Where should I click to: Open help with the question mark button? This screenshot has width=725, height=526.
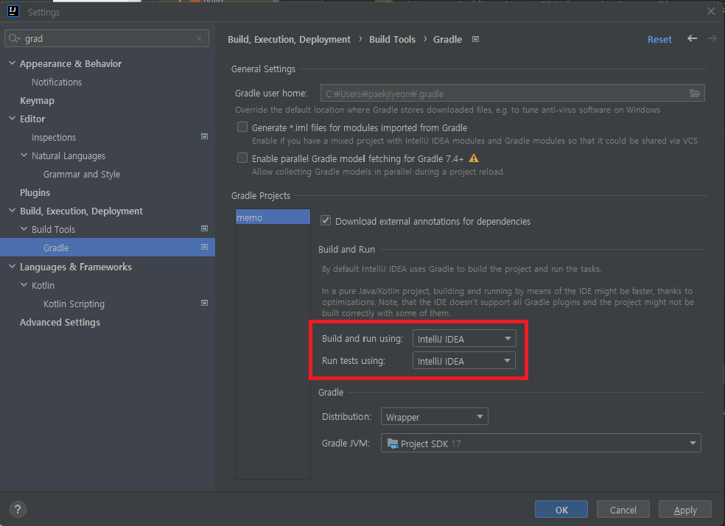point(18,509)
